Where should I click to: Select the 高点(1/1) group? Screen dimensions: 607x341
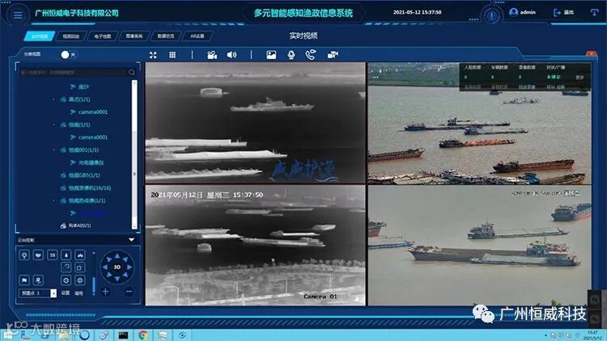[x=79, y=99]
